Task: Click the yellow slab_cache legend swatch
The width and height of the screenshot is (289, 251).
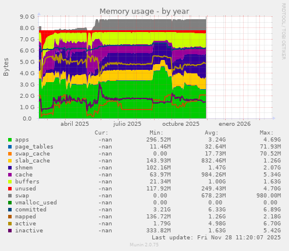Action: coord(10,161)
